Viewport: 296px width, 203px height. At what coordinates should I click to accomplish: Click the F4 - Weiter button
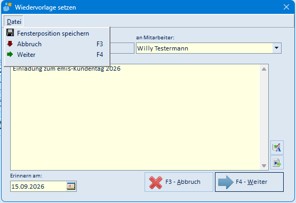click(249, 182)
